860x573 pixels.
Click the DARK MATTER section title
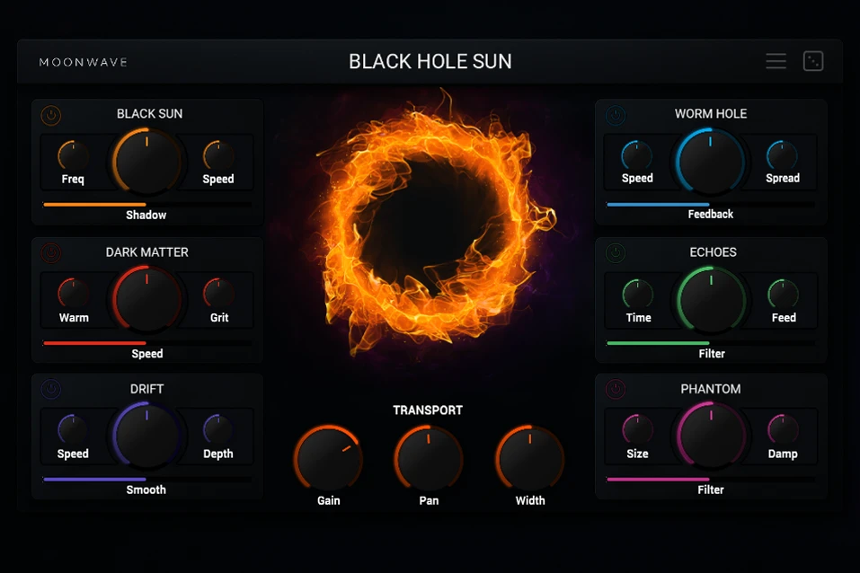[x=147, y=252]
